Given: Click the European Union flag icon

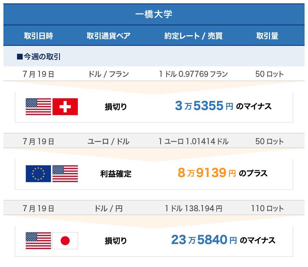Looking at the screenshot, I should pyautogui.click(x=38, y=174).
